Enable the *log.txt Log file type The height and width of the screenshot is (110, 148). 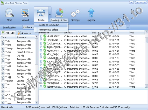click(3, 81)
